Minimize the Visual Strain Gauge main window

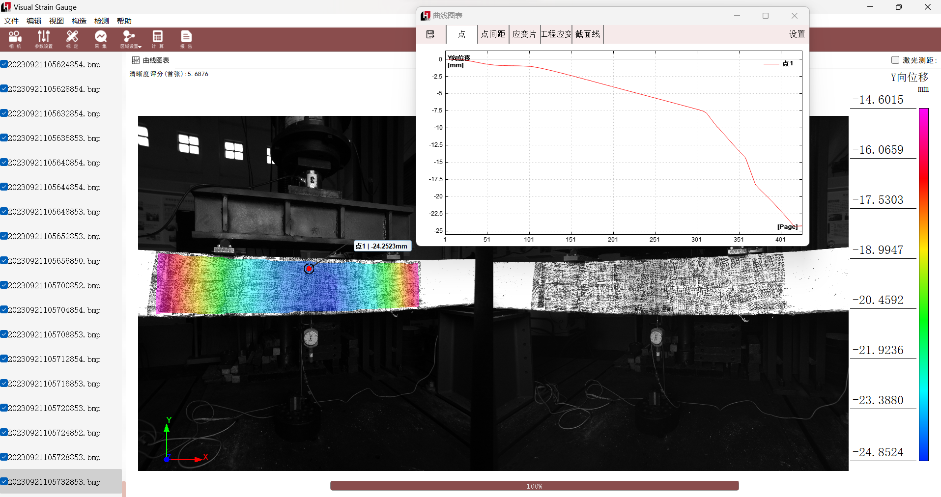(x=870, y=7)
